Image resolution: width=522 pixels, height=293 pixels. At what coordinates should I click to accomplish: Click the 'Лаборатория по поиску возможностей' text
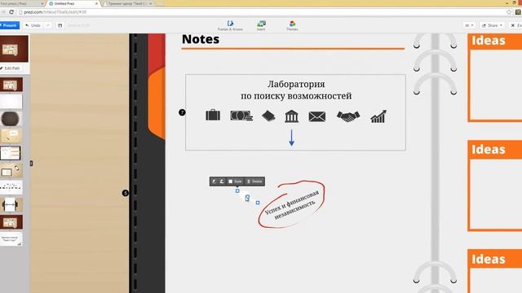coord(296,90)
